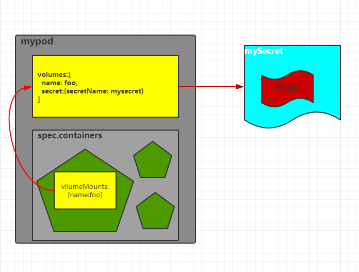Click the "secret:{secretName: mysecret}" text line

tap(92, 91)
